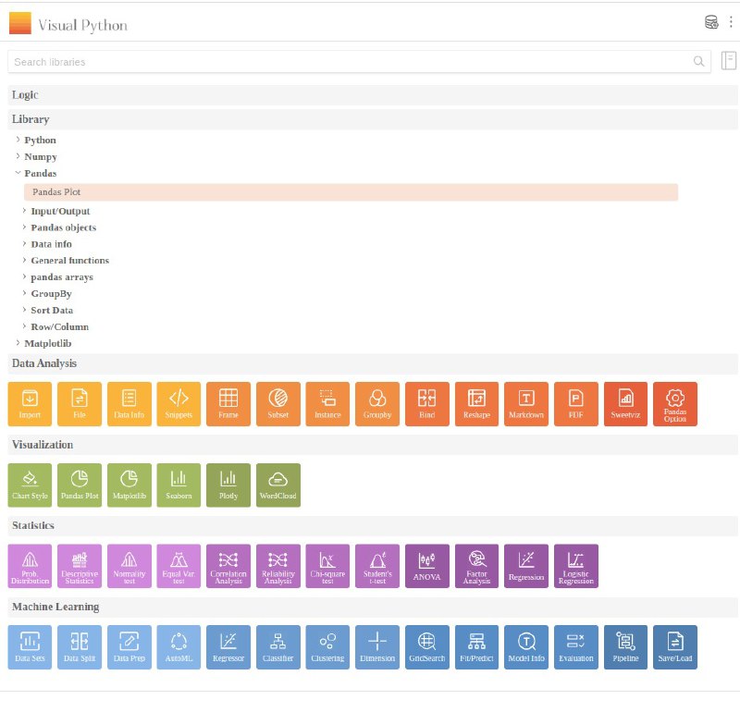The height and width of the screenshot is (712, 740).
Task: Open the Data Info tile
Action: click(x=129, y=404)
